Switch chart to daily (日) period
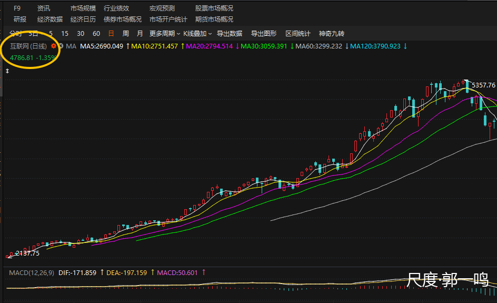The width and height of the screenshot is (497, 303). click(111, 33)
